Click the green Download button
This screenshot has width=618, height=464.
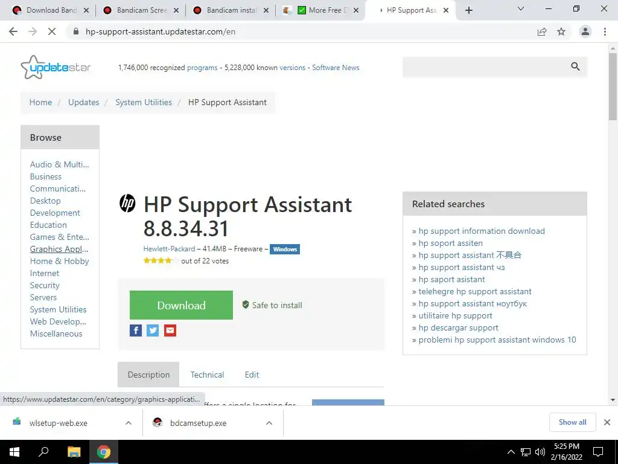click(181, 305)
